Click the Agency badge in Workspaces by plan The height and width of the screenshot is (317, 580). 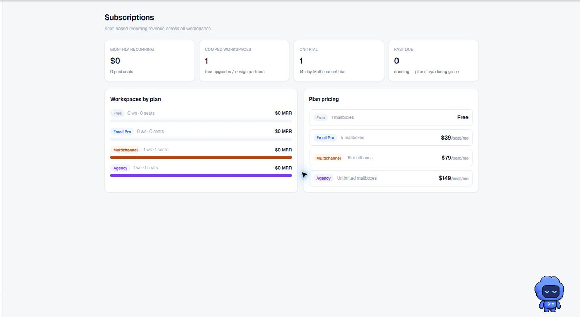[x=120, y=168]
